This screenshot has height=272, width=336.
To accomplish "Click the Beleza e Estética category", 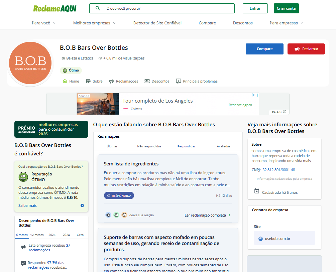I will tap(77, 58).
